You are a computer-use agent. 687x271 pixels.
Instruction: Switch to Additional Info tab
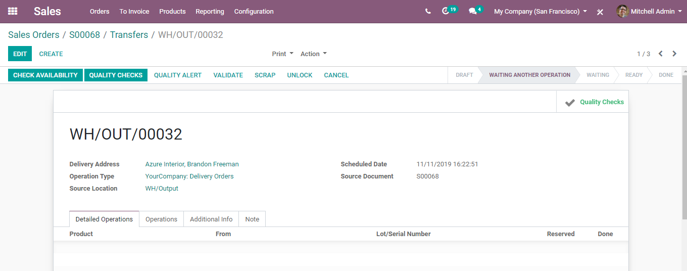[x=211, y=219]
